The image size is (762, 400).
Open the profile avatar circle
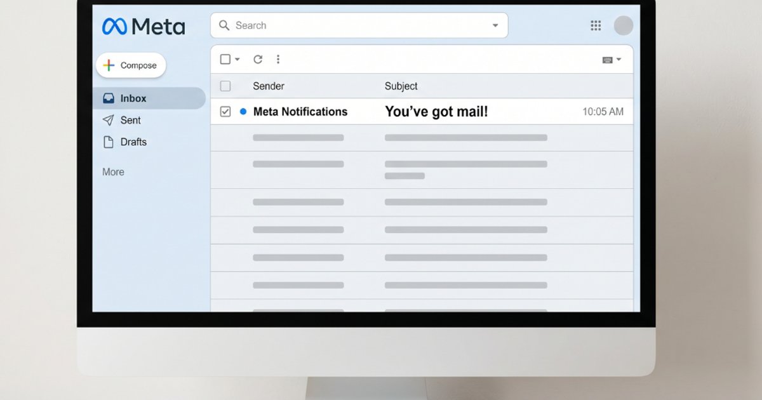coord(624,25)
